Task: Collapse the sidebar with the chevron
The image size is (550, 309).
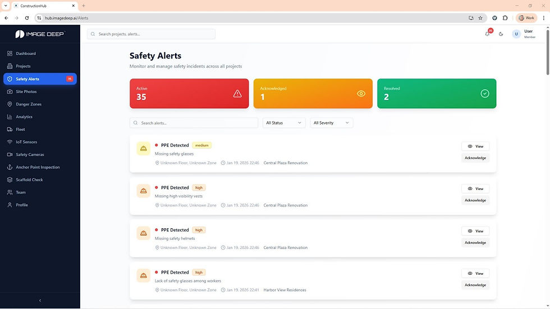Action: coord(40,301)
